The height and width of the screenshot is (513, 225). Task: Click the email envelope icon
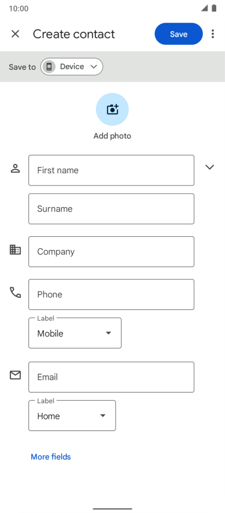pos(15,375)
